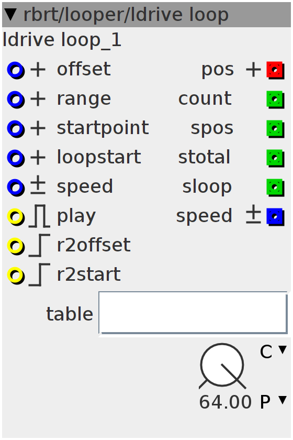The height and width of the screenshot is (440, 293).
Task: Click the red pos outlet port
Action: (x=275, y=70)
